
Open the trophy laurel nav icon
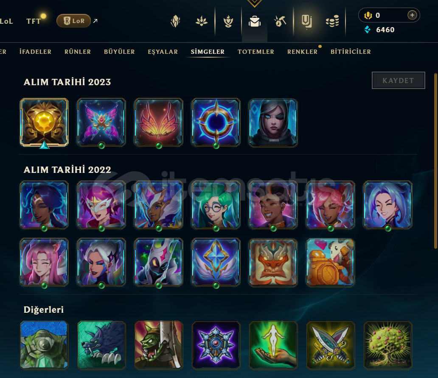click(x=228, y=21)
